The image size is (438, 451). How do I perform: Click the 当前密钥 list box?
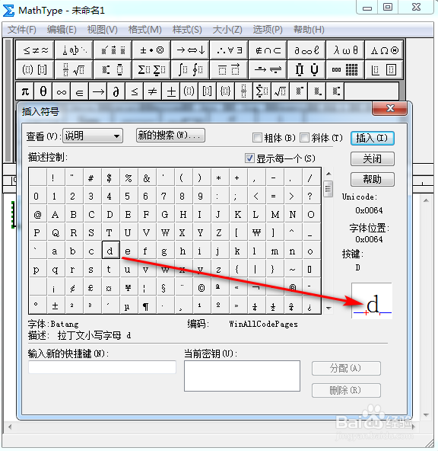click(x=243, y=376)
